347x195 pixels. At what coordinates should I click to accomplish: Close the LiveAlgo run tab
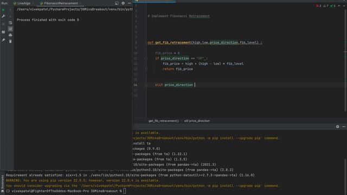click(x=33, y=3)
